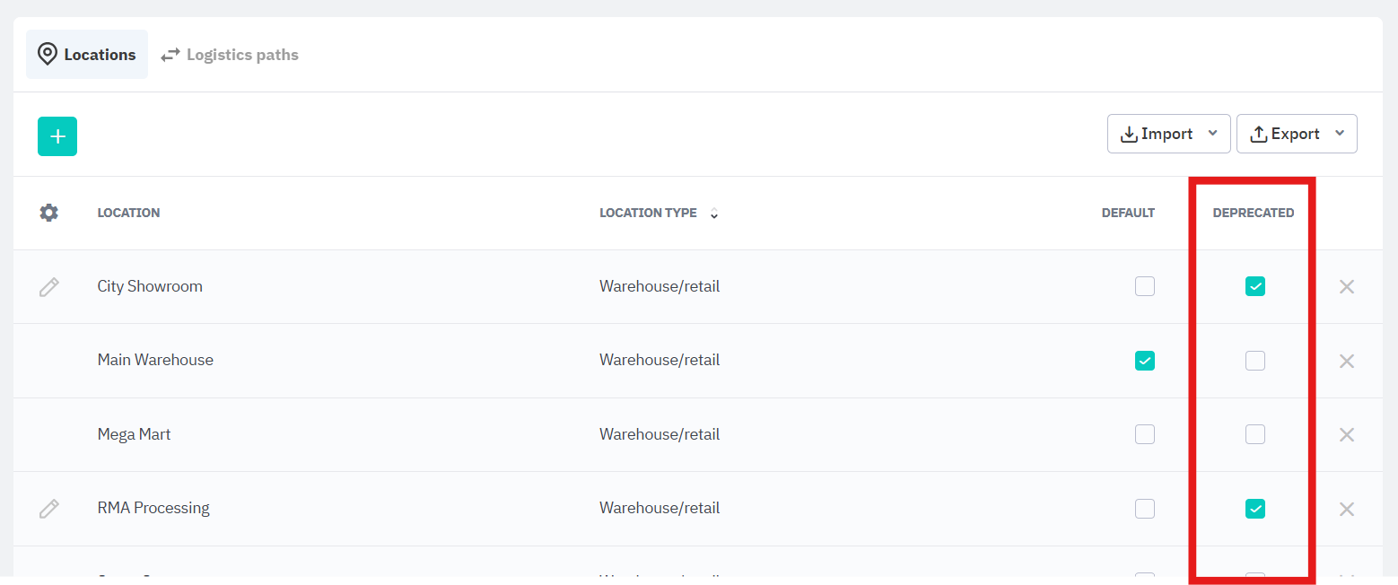Image resolution: width=1398 pixels, height=585 pixels.
Task: Select the Locations tab
Action: point(87,55)
